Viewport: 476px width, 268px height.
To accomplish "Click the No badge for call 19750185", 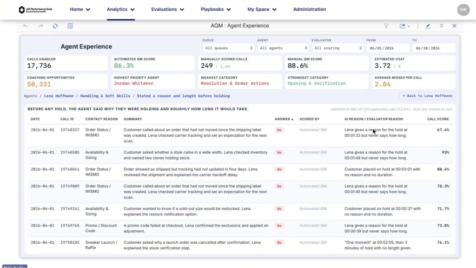I will tap(279, 243).
